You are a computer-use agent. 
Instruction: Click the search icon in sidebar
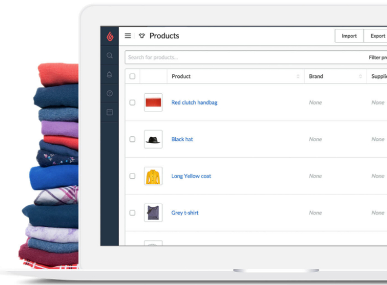click(110, 56)
